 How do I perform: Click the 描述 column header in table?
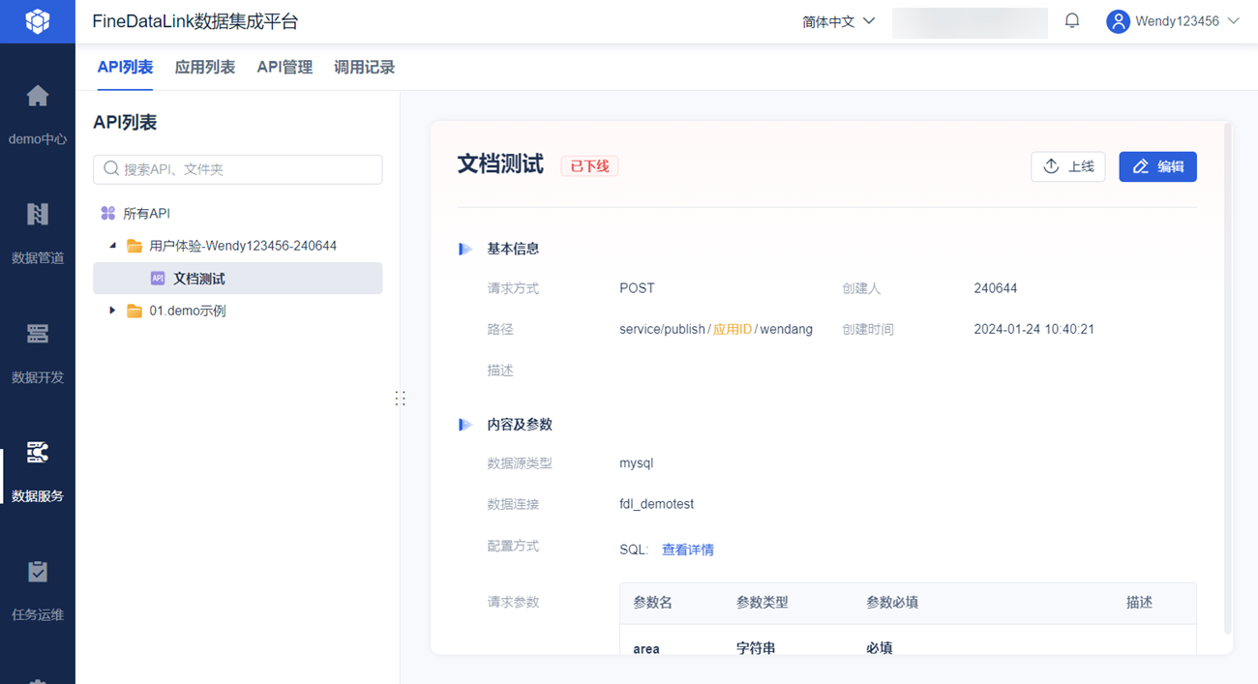(x=1139, y=603)
